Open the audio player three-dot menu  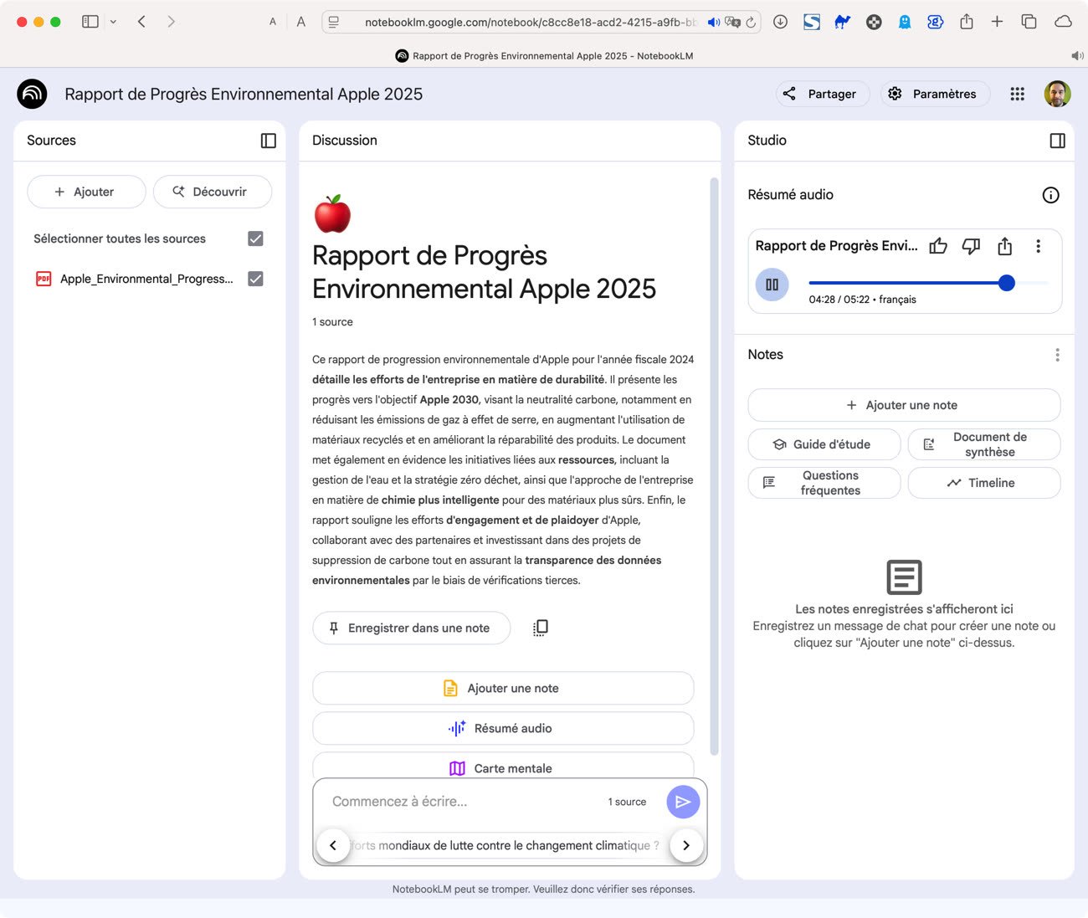pyautogui.click(x=1038, y=246)
